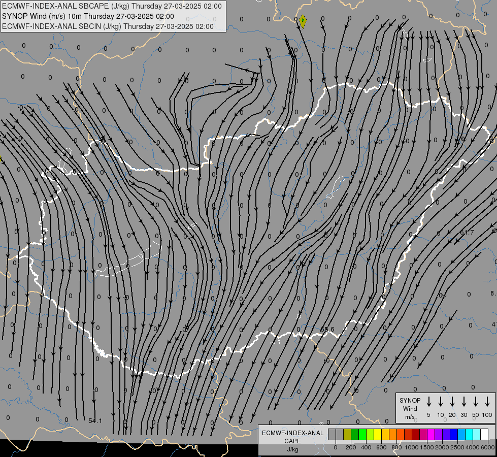Select the orange legend swatch left of 800
The width and height of the screenshot is (497, 457).
pos(393,434)
